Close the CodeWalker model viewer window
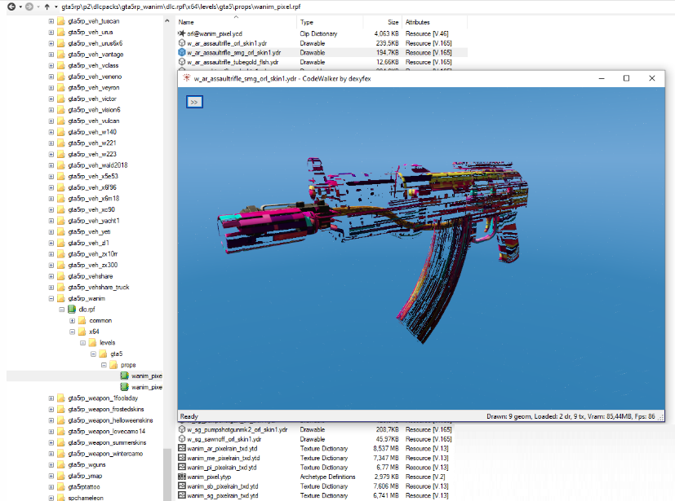675x501 pixels. pos(652,78)
